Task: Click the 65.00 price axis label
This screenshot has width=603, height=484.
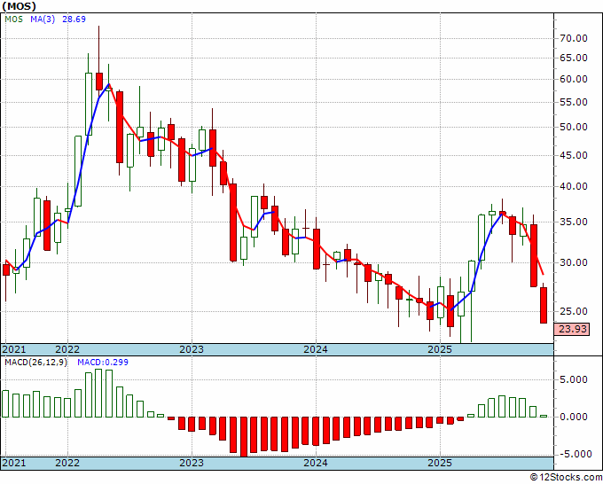Action: tap(574, 58)
